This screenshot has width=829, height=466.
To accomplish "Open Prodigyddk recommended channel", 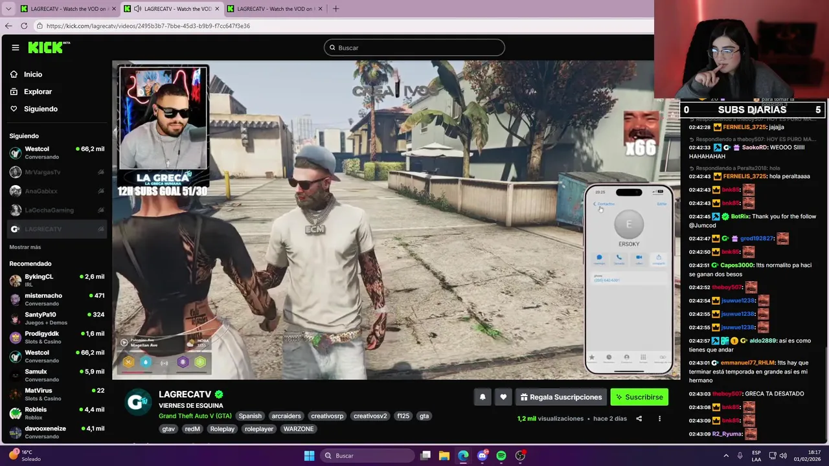I will [57, 337].
